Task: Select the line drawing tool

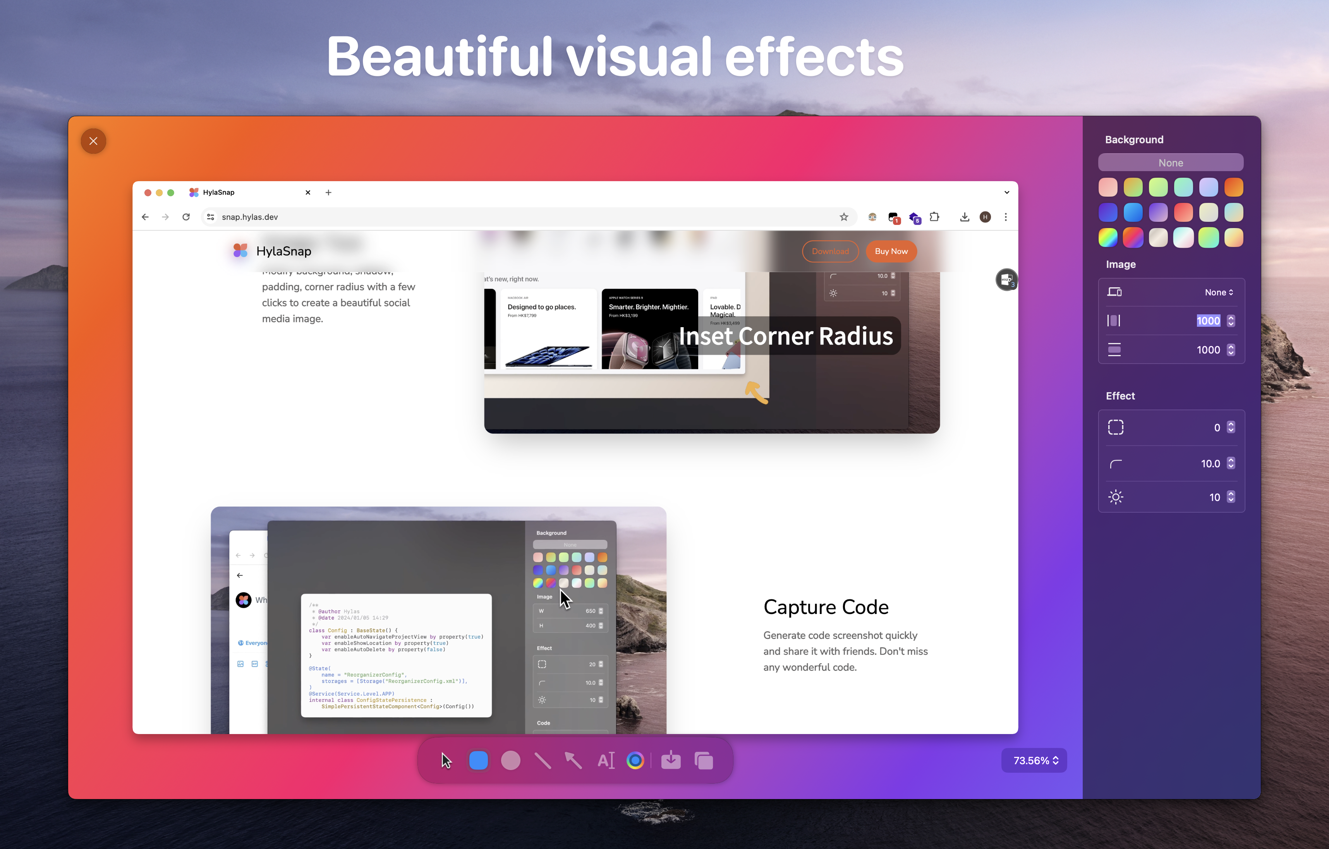Action: click(543, 760)
